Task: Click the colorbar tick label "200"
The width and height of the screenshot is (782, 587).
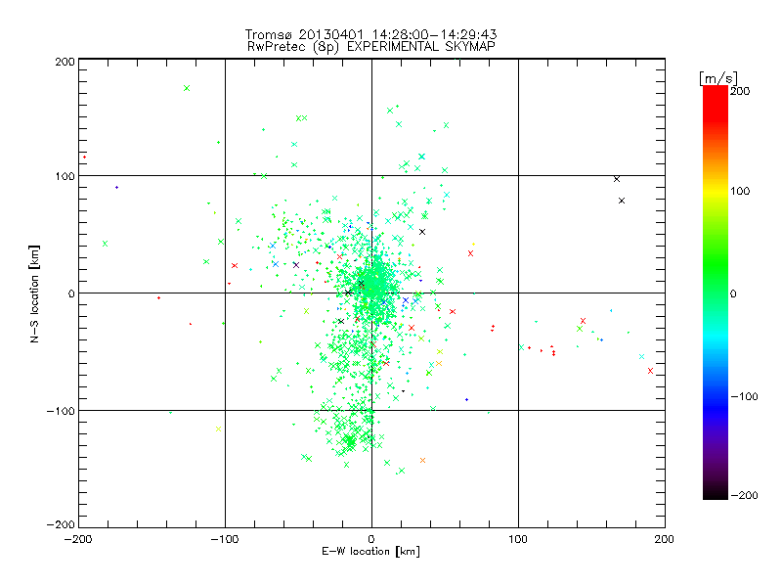Action: [x=741, y=91]
